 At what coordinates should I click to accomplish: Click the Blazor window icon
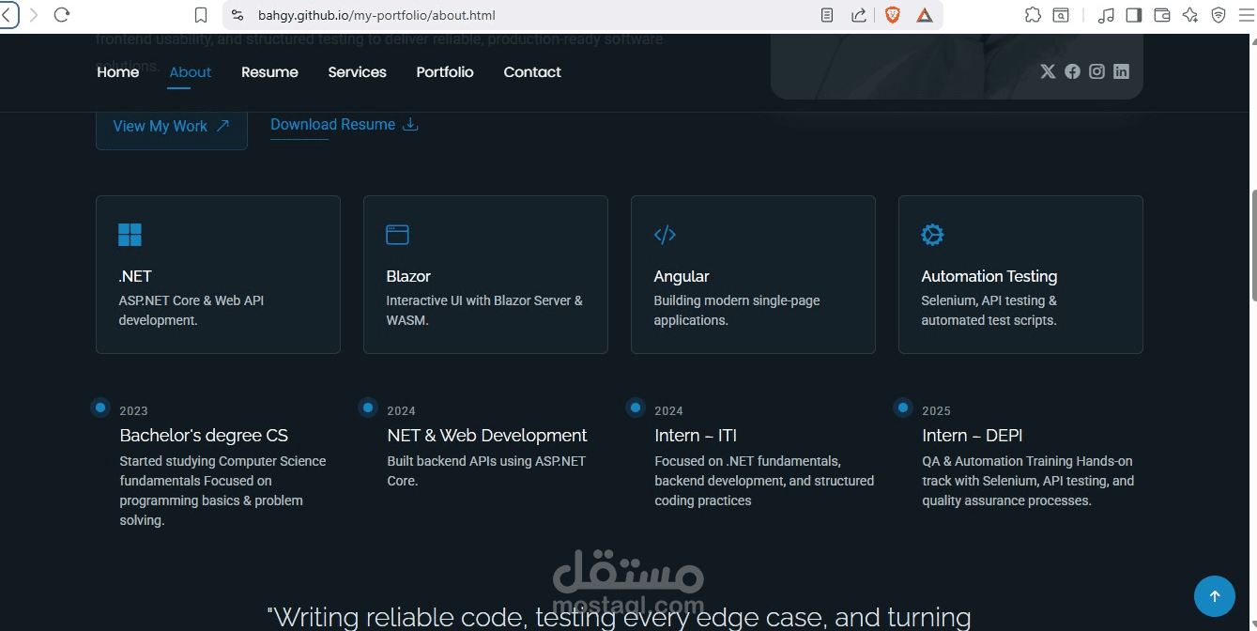pyautogui.click(x=397, y=235)
